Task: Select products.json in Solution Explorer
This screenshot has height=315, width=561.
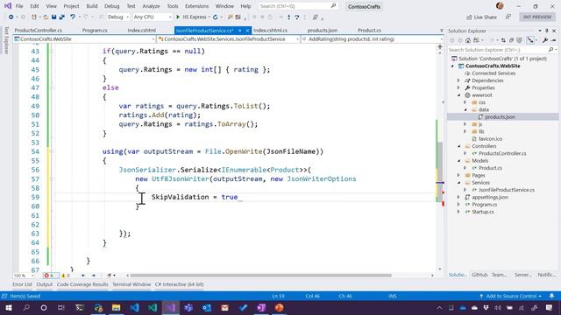Action: tap(500, 117)
